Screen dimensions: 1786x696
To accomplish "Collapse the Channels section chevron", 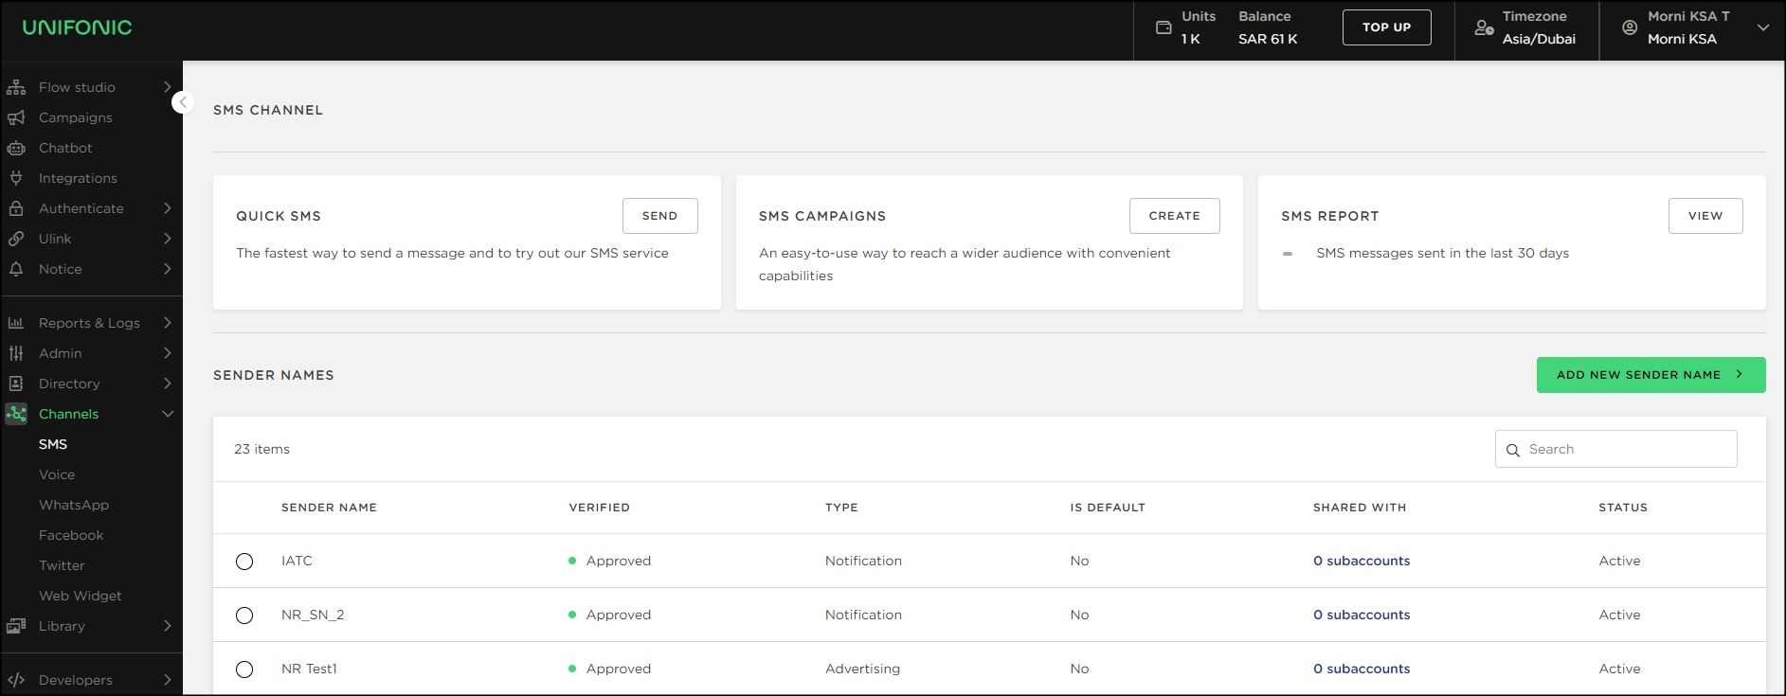I will [x=168, y=414].
